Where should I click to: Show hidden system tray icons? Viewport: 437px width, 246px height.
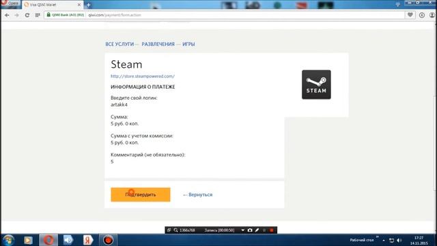pyautogui.click(x=384, y=240)
